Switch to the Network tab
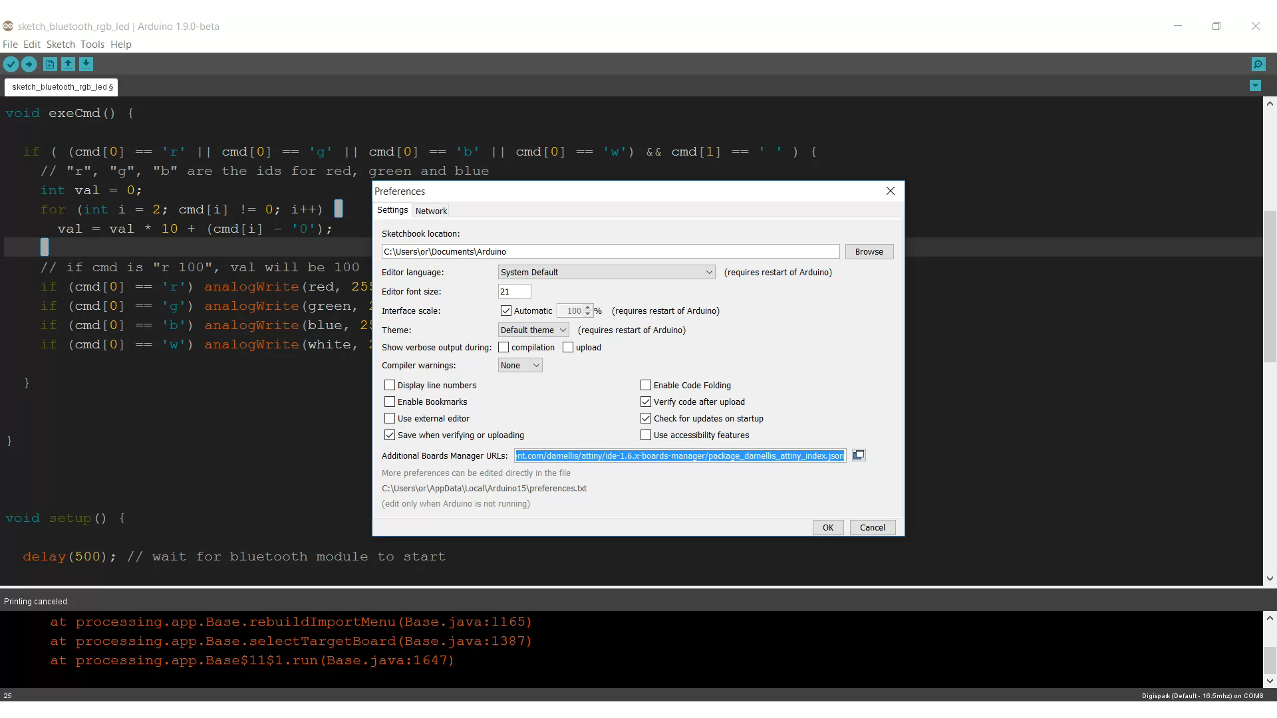 pos(431,211)
